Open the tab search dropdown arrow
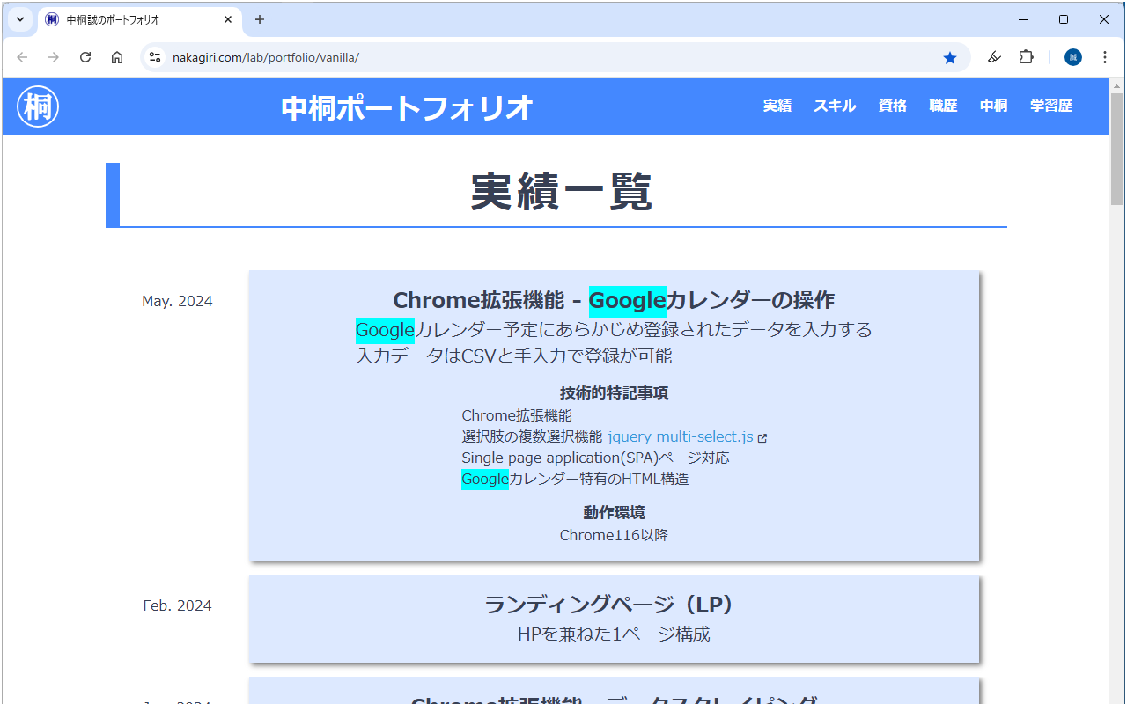Viewport: 1127px width, 704px height. point(19,19)
